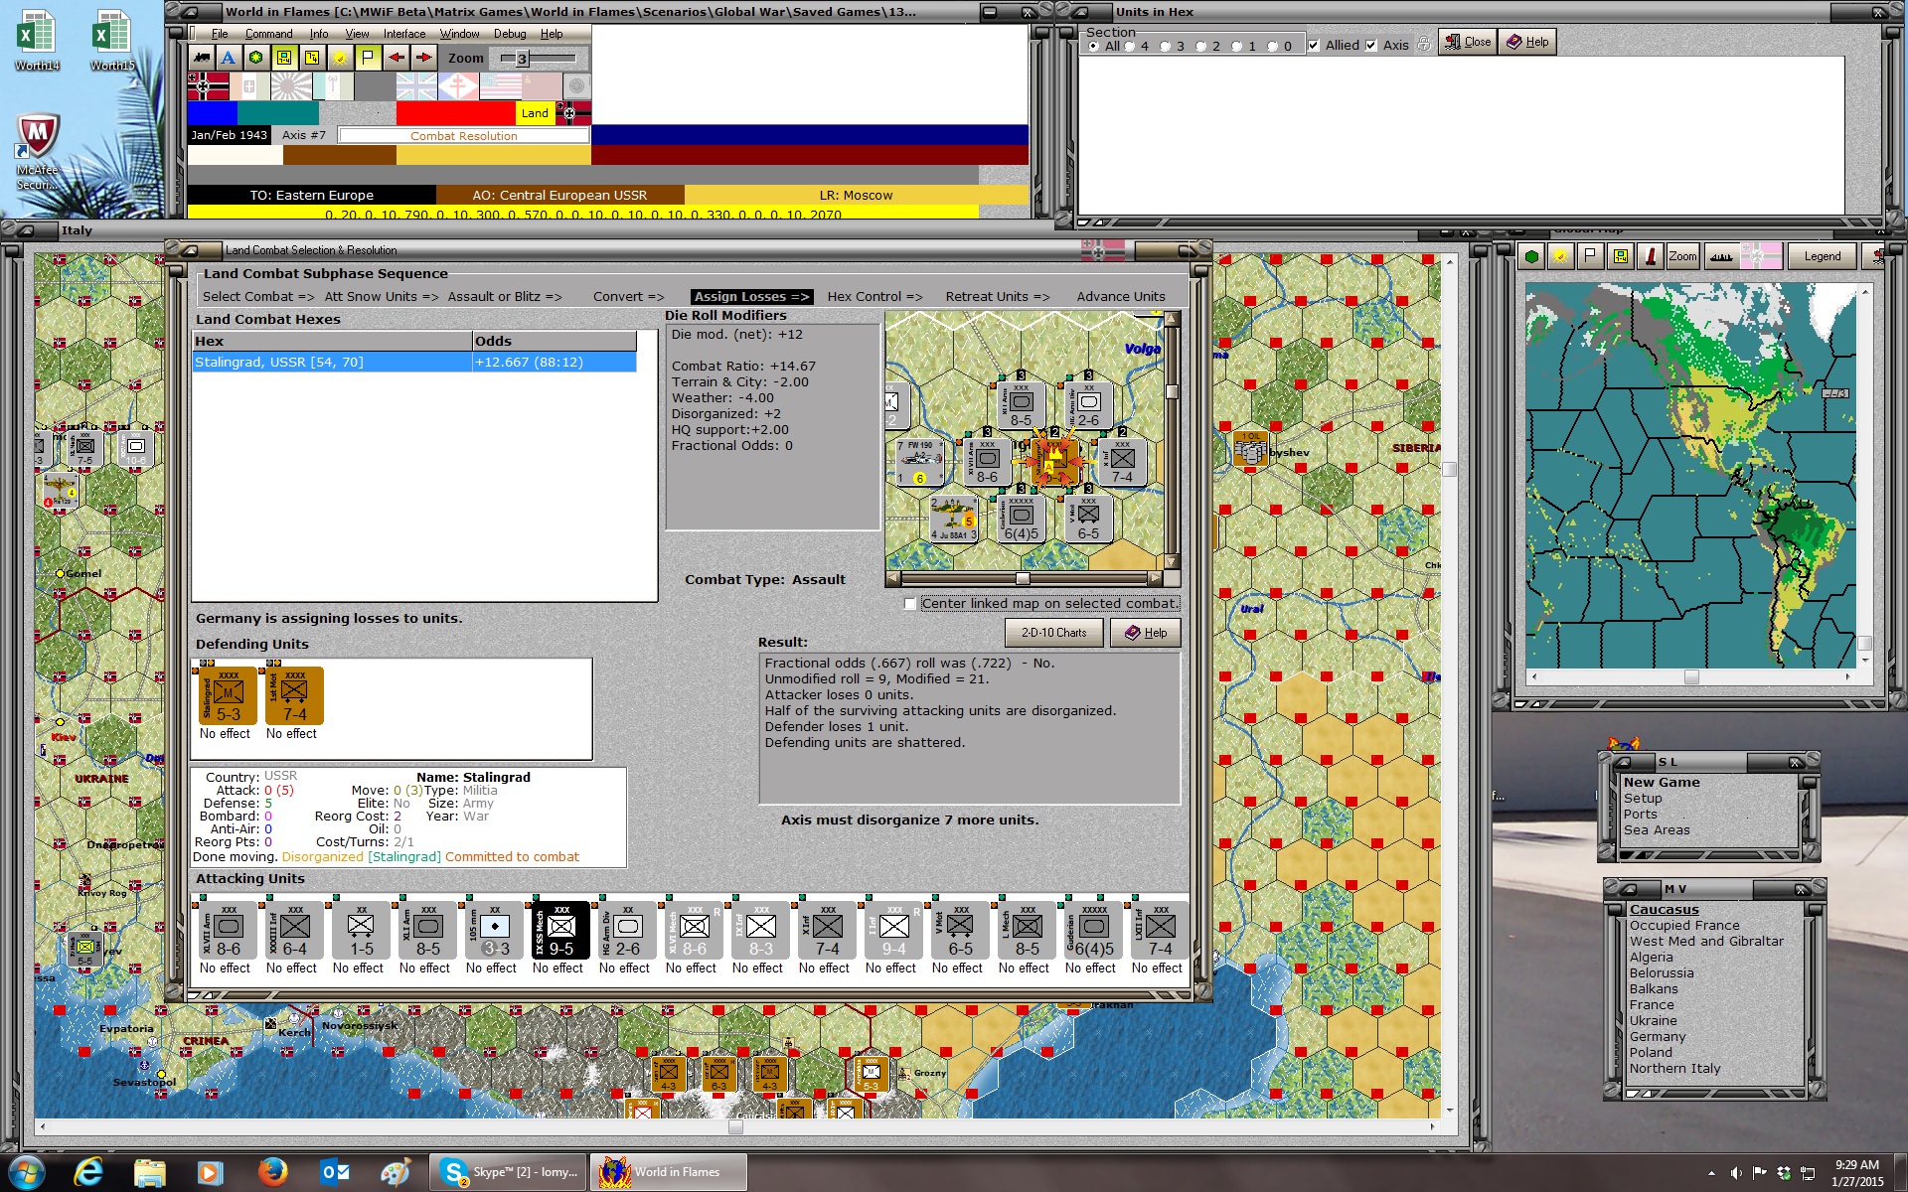Adjust the Zoom slider handle
1908x1192 pixels.
[522, 59]
